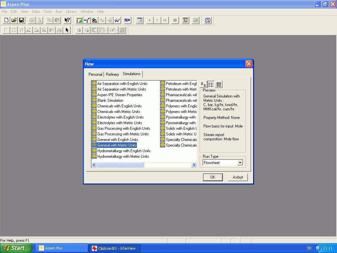Select Gas Processing with English Units

121,128
